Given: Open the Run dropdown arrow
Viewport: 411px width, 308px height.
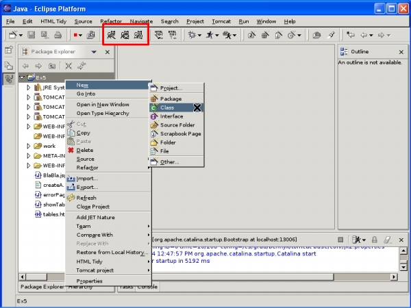Looking at the screenshot, I should click(217, 35).
